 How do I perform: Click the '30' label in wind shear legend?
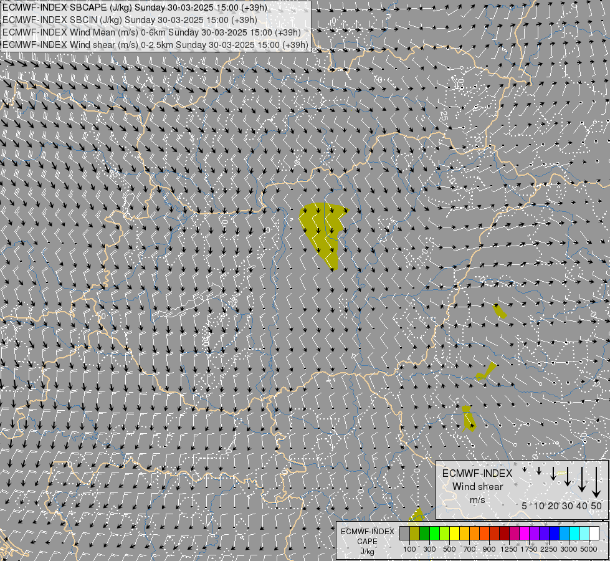tap(568, 506)
